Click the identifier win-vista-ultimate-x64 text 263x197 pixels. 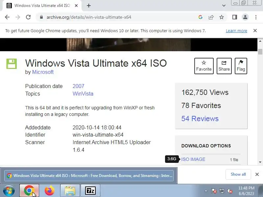tap(98, 135)
